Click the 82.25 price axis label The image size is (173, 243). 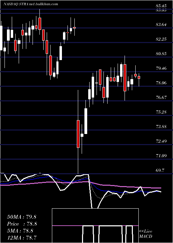pos(161,39)
